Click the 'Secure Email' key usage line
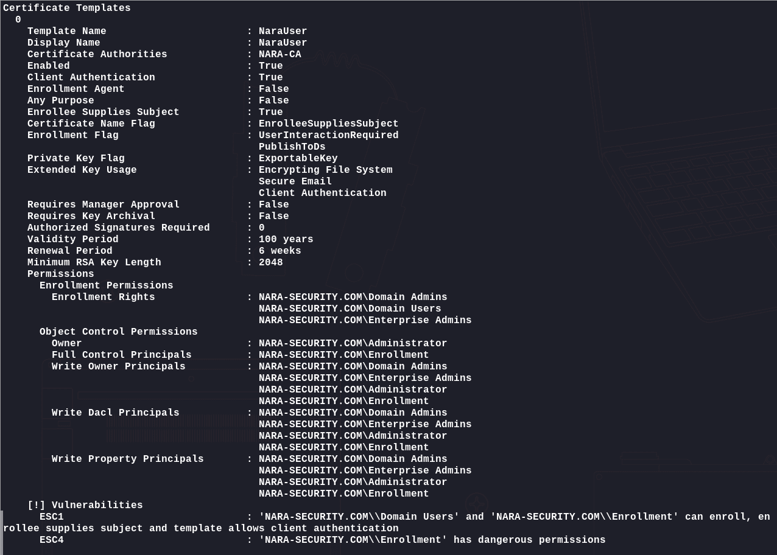The height and width of the screenshot is (555, 777). (295, 181)
